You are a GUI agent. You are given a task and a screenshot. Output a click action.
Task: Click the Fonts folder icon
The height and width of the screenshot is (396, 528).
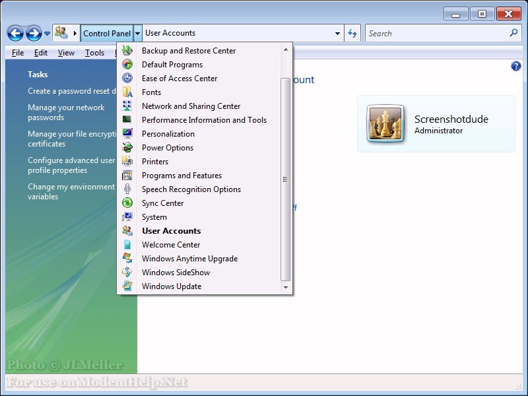127,92
